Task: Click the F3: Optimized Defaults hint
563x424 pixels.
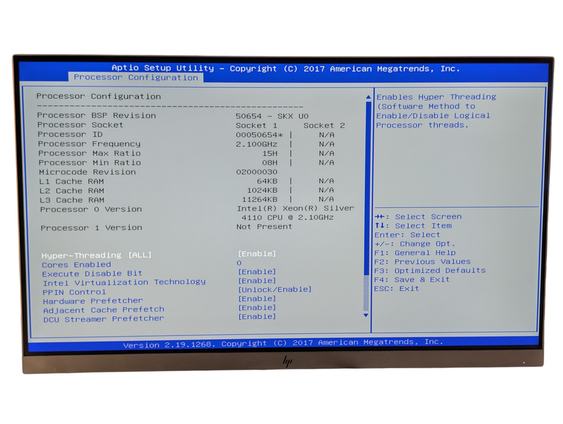Action: (x=430, y=271)
